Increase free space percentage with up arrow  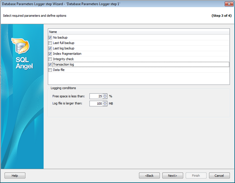(x=105, y=95)
